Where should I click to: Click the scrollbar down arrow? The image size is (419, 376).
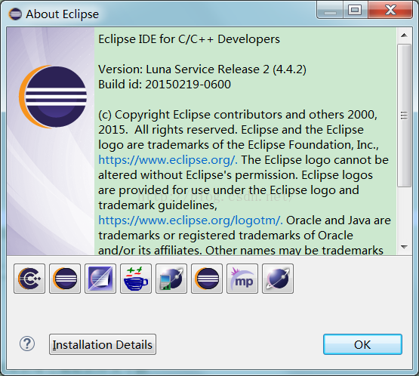[404, 247]
